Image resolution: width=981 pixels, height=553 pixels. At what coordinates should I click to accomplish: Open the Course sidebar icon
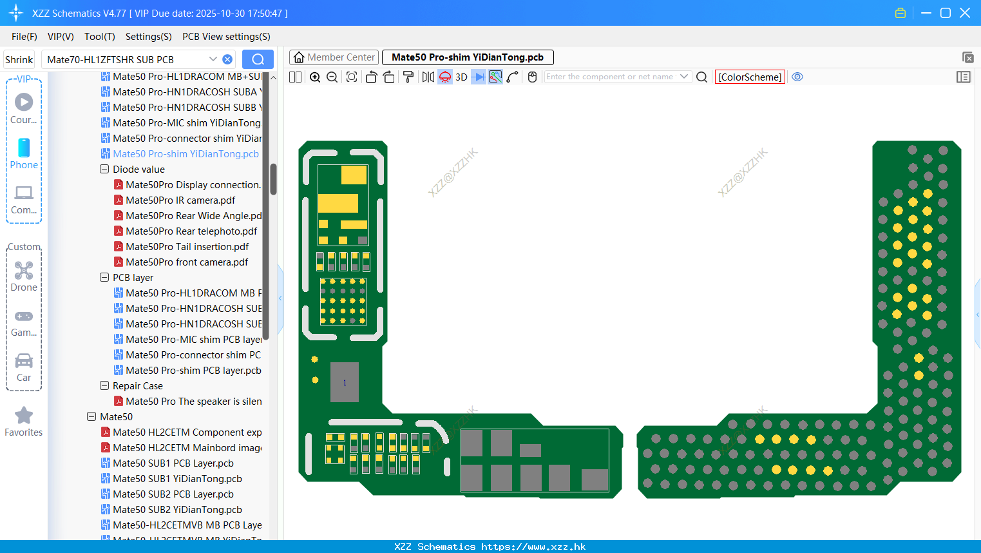click(x=24, y=108)
